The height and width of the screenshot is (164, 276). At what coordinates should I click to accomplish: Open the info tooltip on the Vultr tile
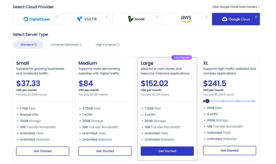[107, 16]
